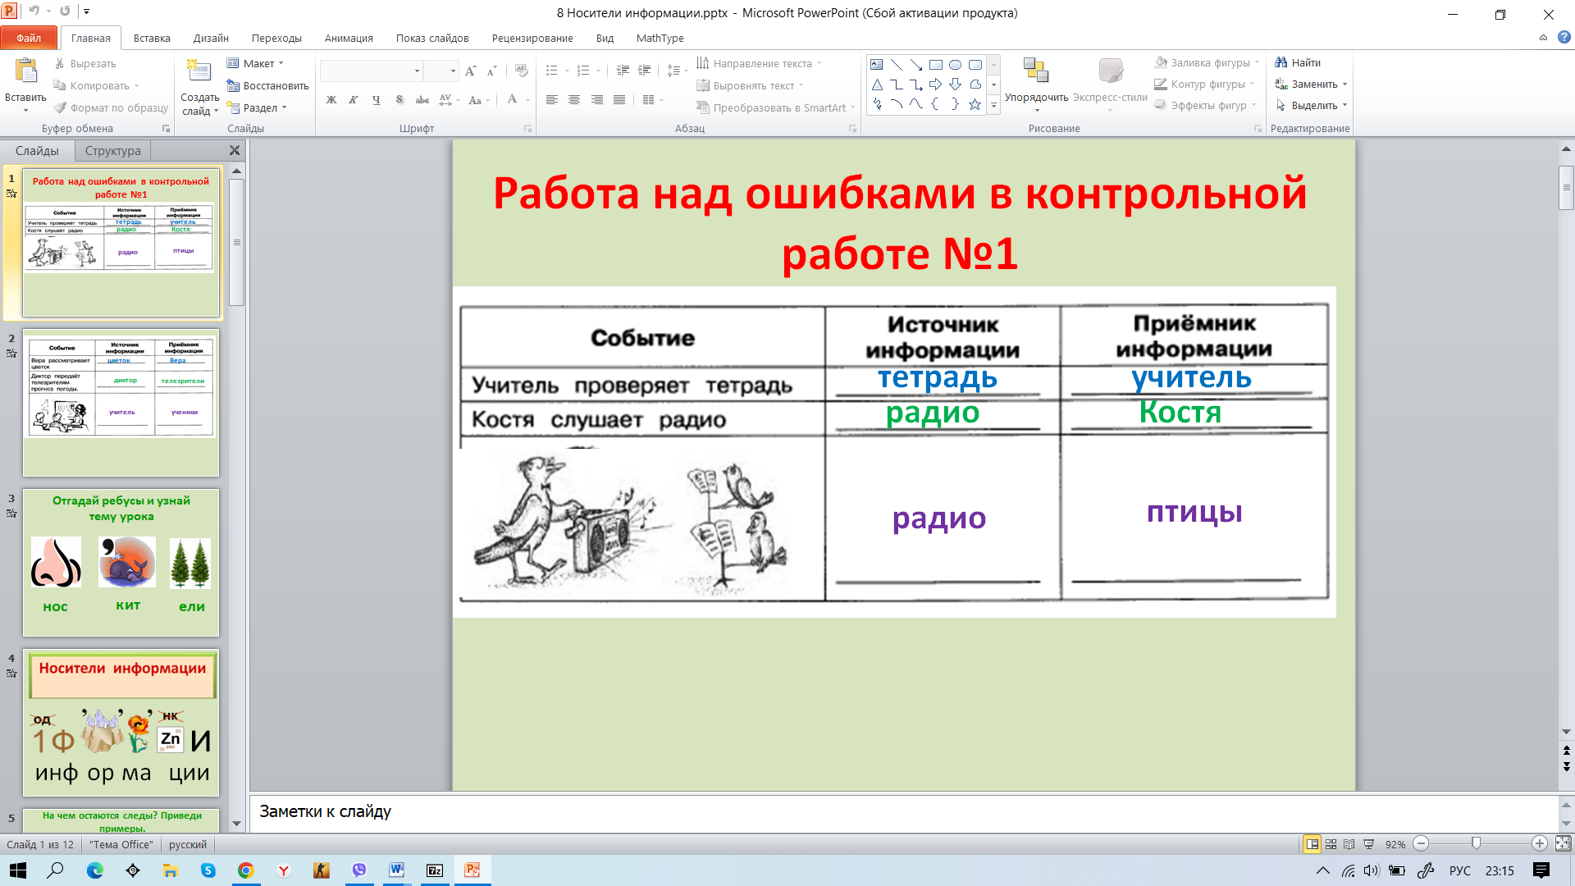
Task: Select the Isosceles Triangle shape
Action: coord(877,84)
